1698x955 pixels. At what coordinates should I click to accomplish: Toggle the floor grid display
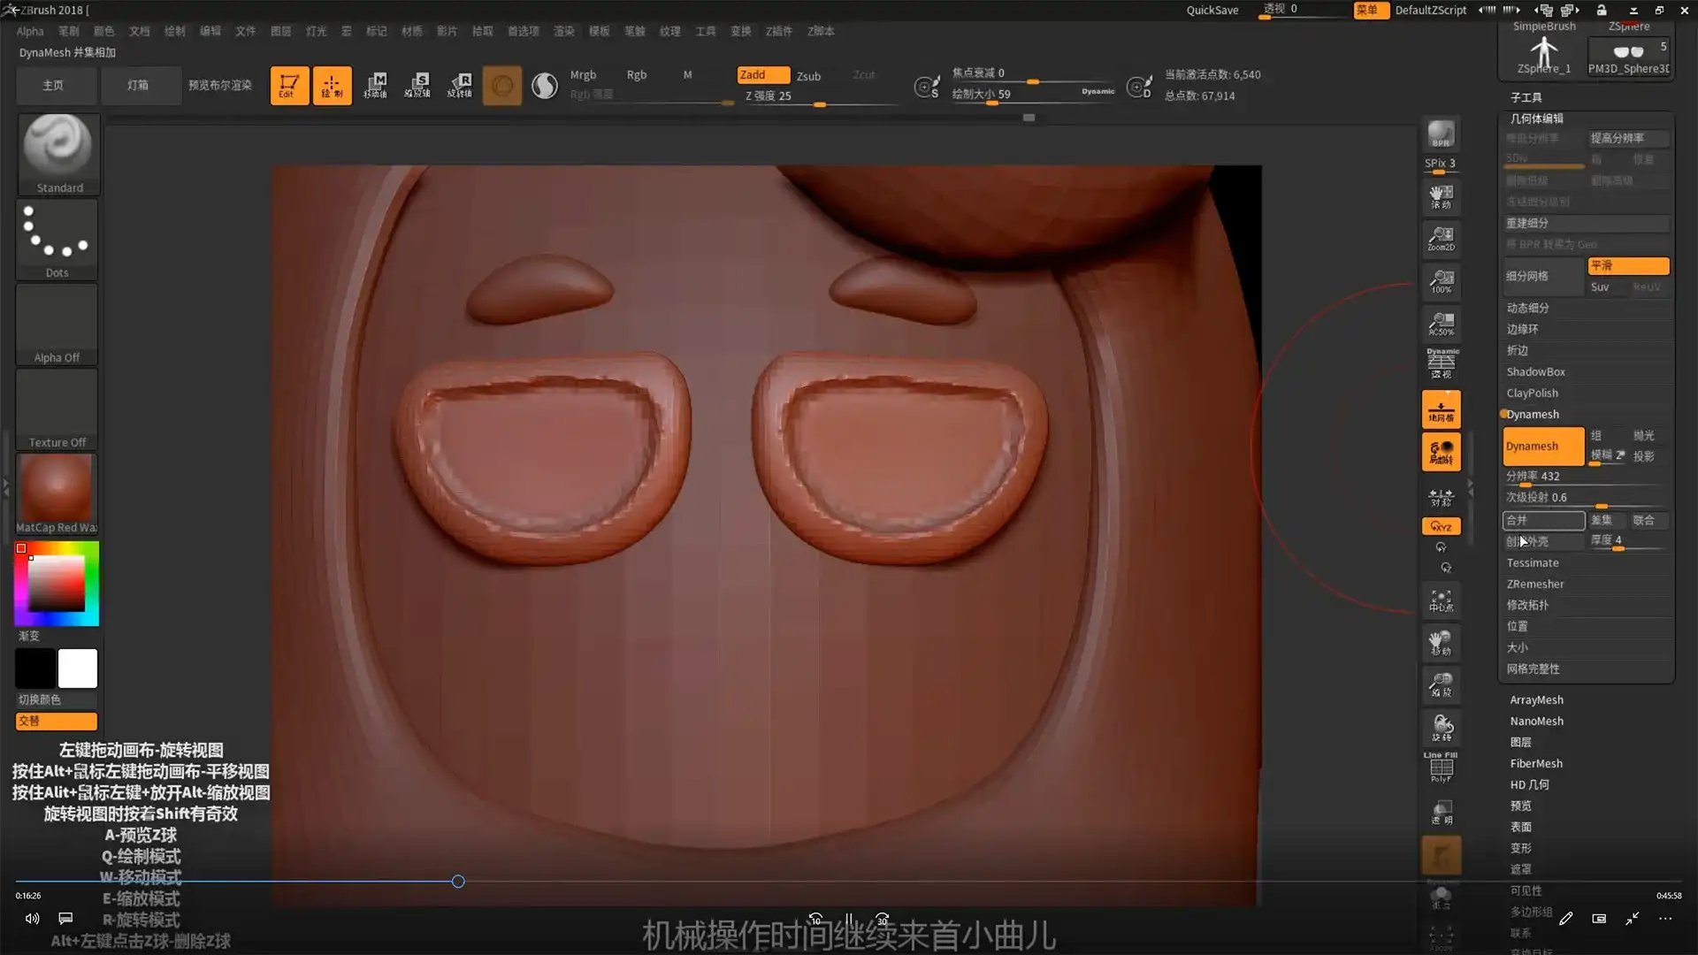tap(1442, 409)
